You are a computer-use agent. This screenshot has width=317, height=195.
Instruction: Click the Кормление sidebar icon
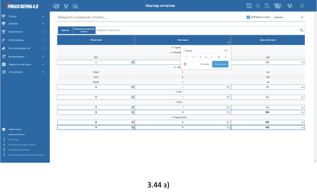[4, 32]
